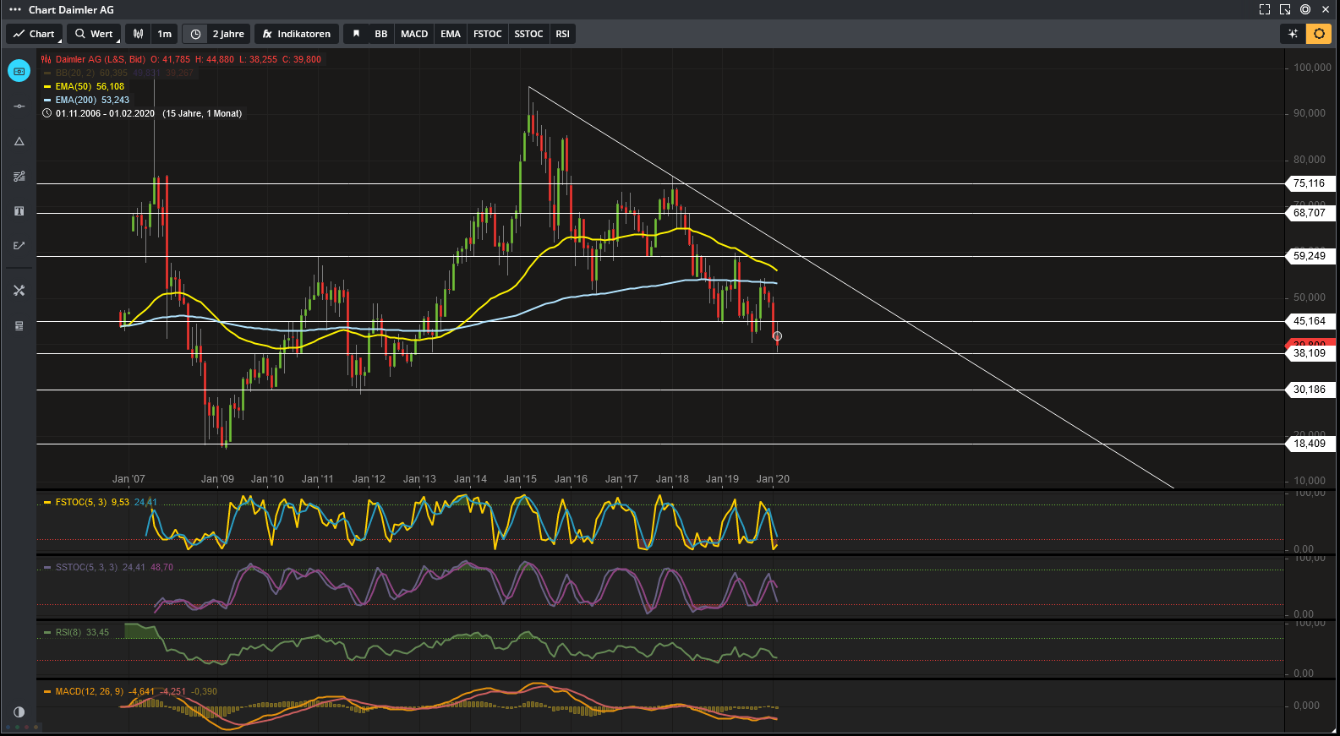Open the three-dots window menu
The image size is (1340, 736).
pyautogui.click(x=14, y=9)
